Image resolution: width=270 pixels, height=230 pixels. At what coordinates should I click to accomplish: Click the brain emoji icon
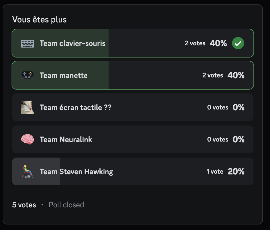pos(28,139)
